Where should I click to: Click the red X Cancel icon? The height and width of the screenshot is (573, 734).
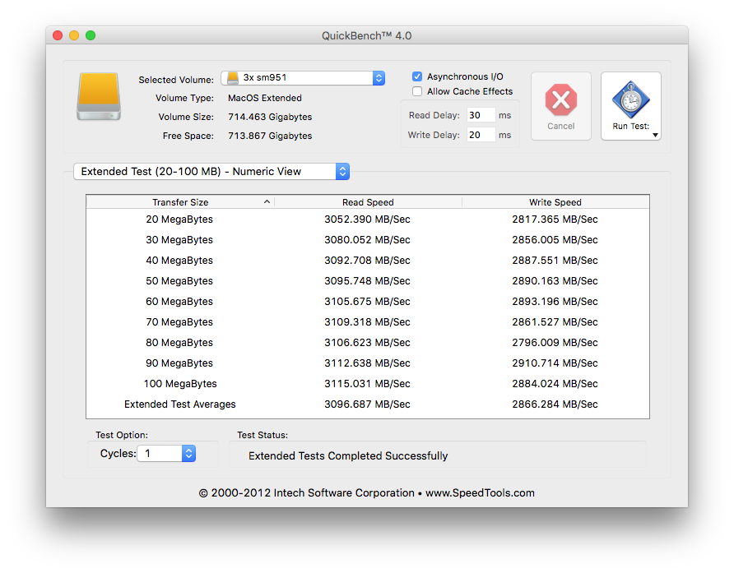561,99
